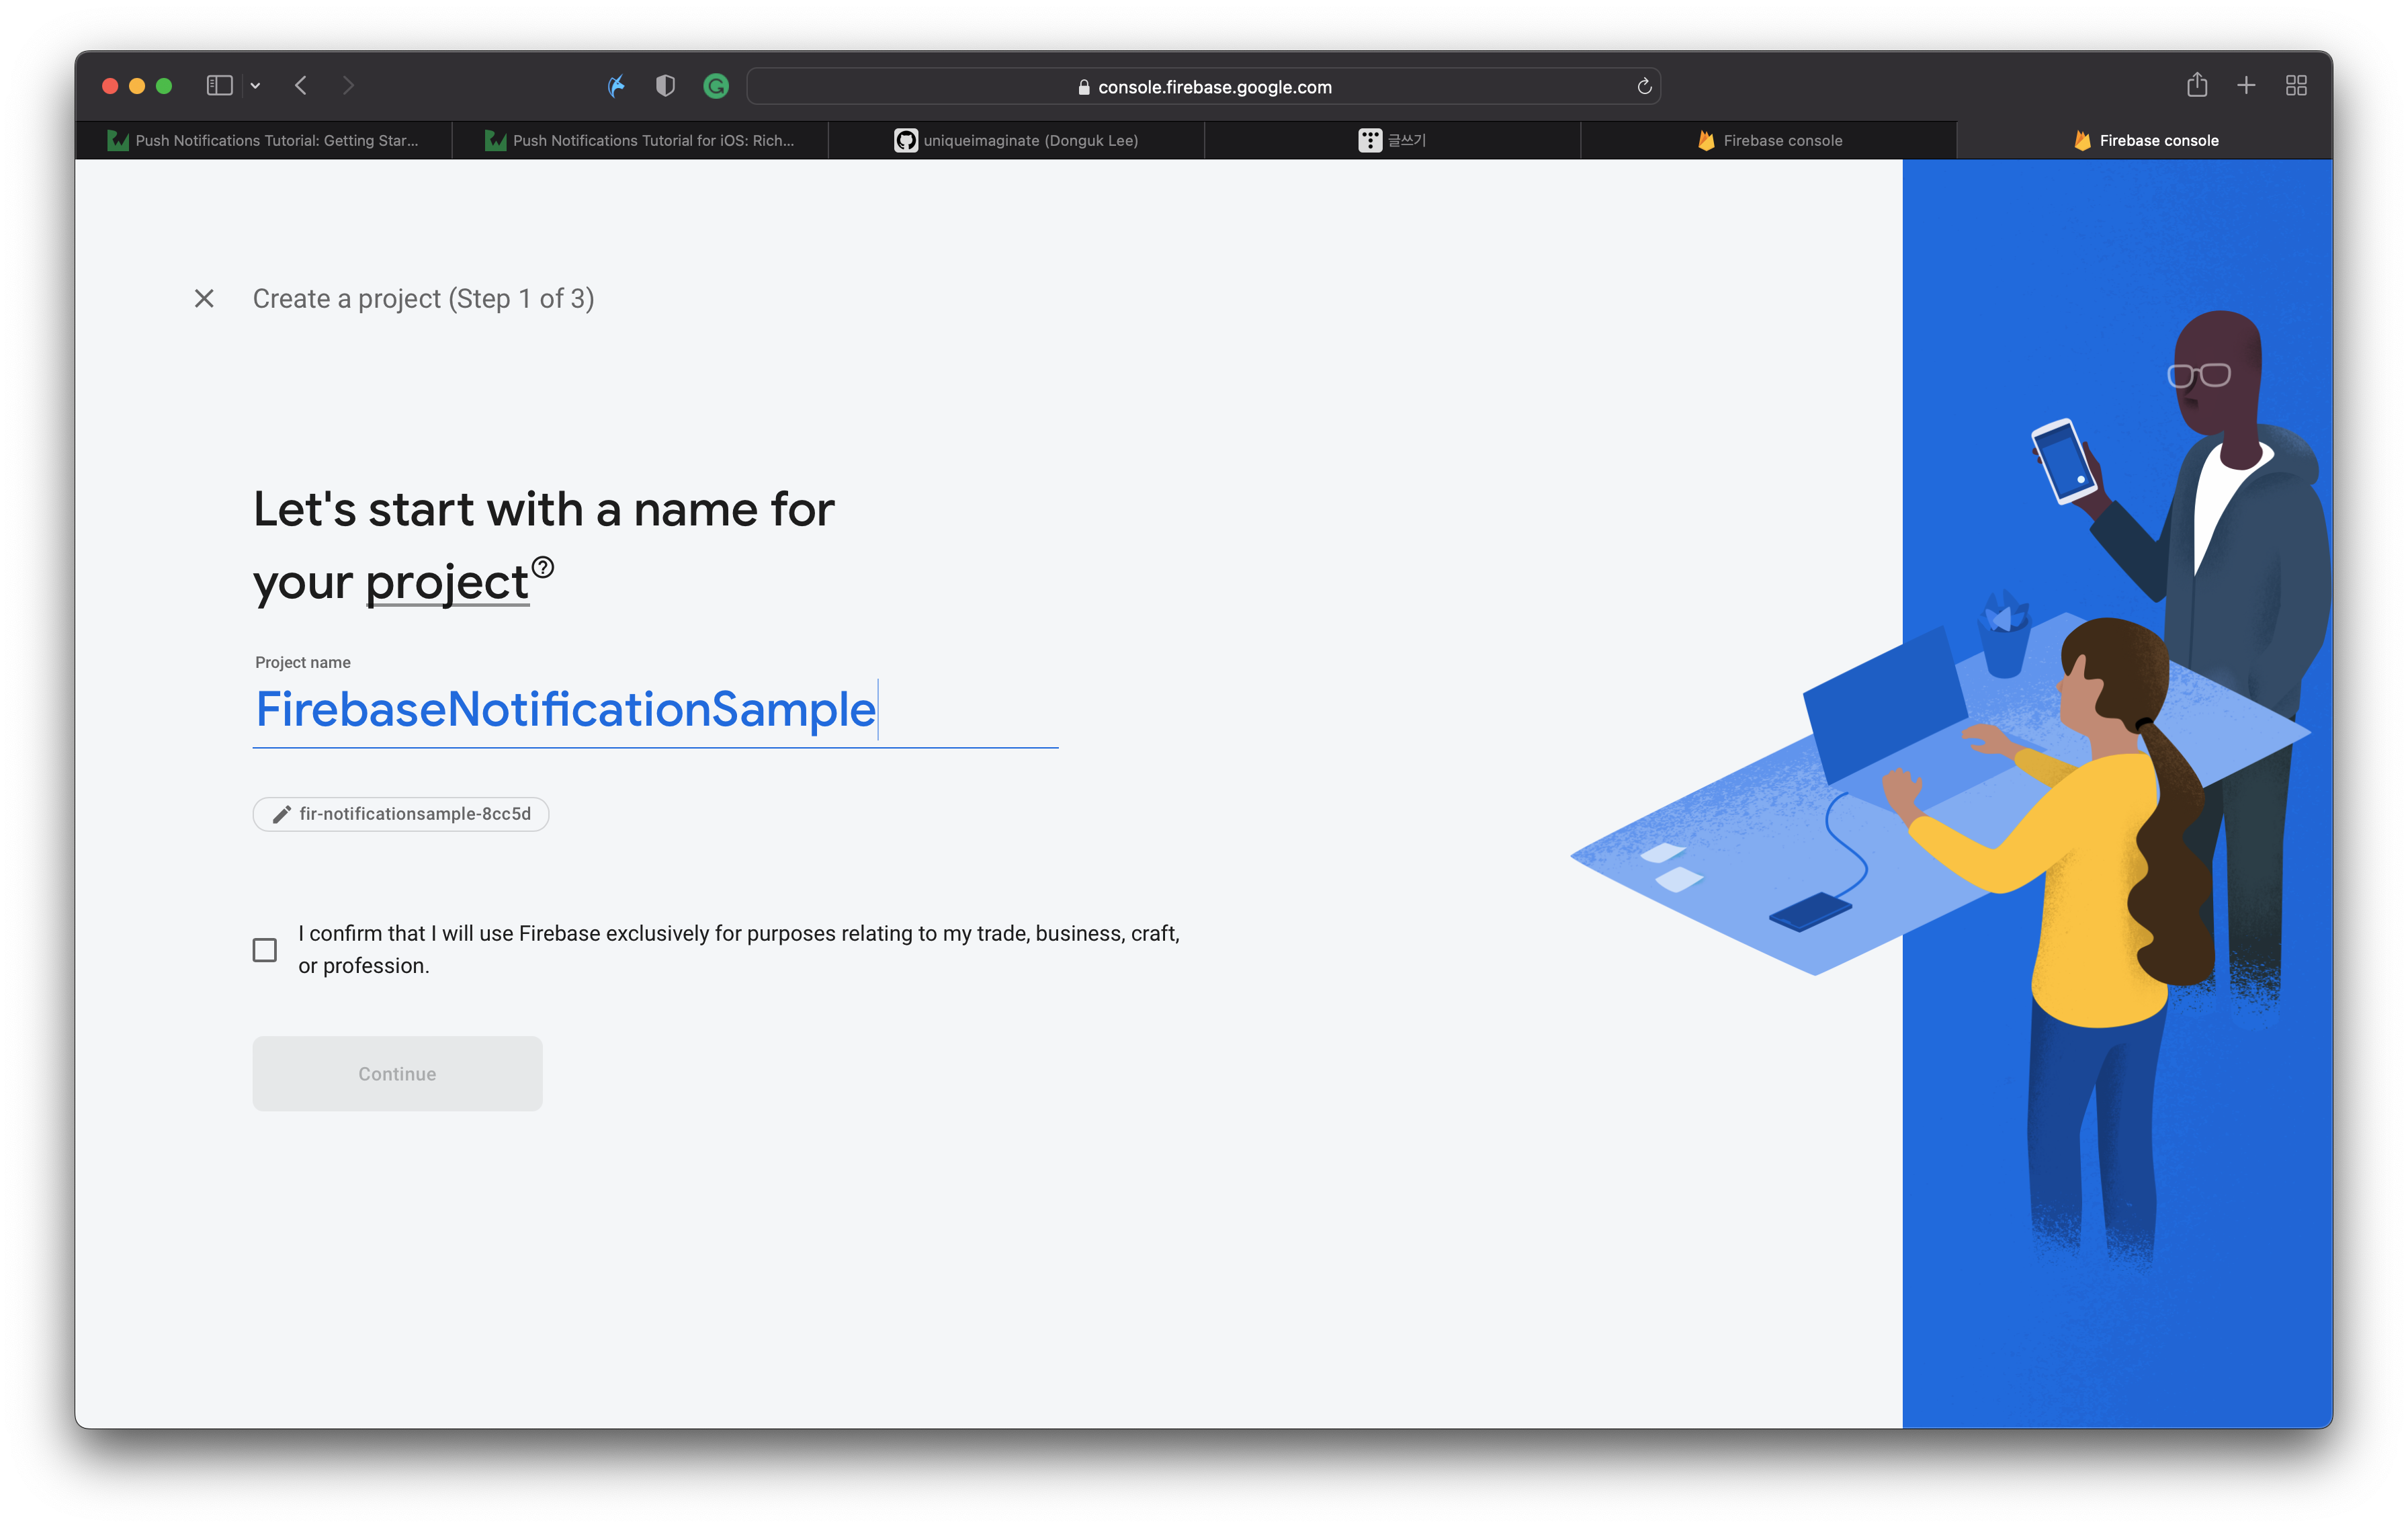The height and width of the screenshot is (1528, 2408).
Task: Click the underlined project link in heading
Action: pos(447,583)
